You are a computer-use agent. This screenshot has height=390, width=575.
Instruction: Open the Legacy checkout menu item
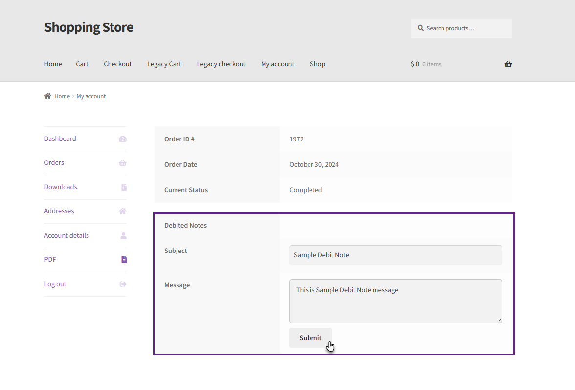[x=221, y=64]
